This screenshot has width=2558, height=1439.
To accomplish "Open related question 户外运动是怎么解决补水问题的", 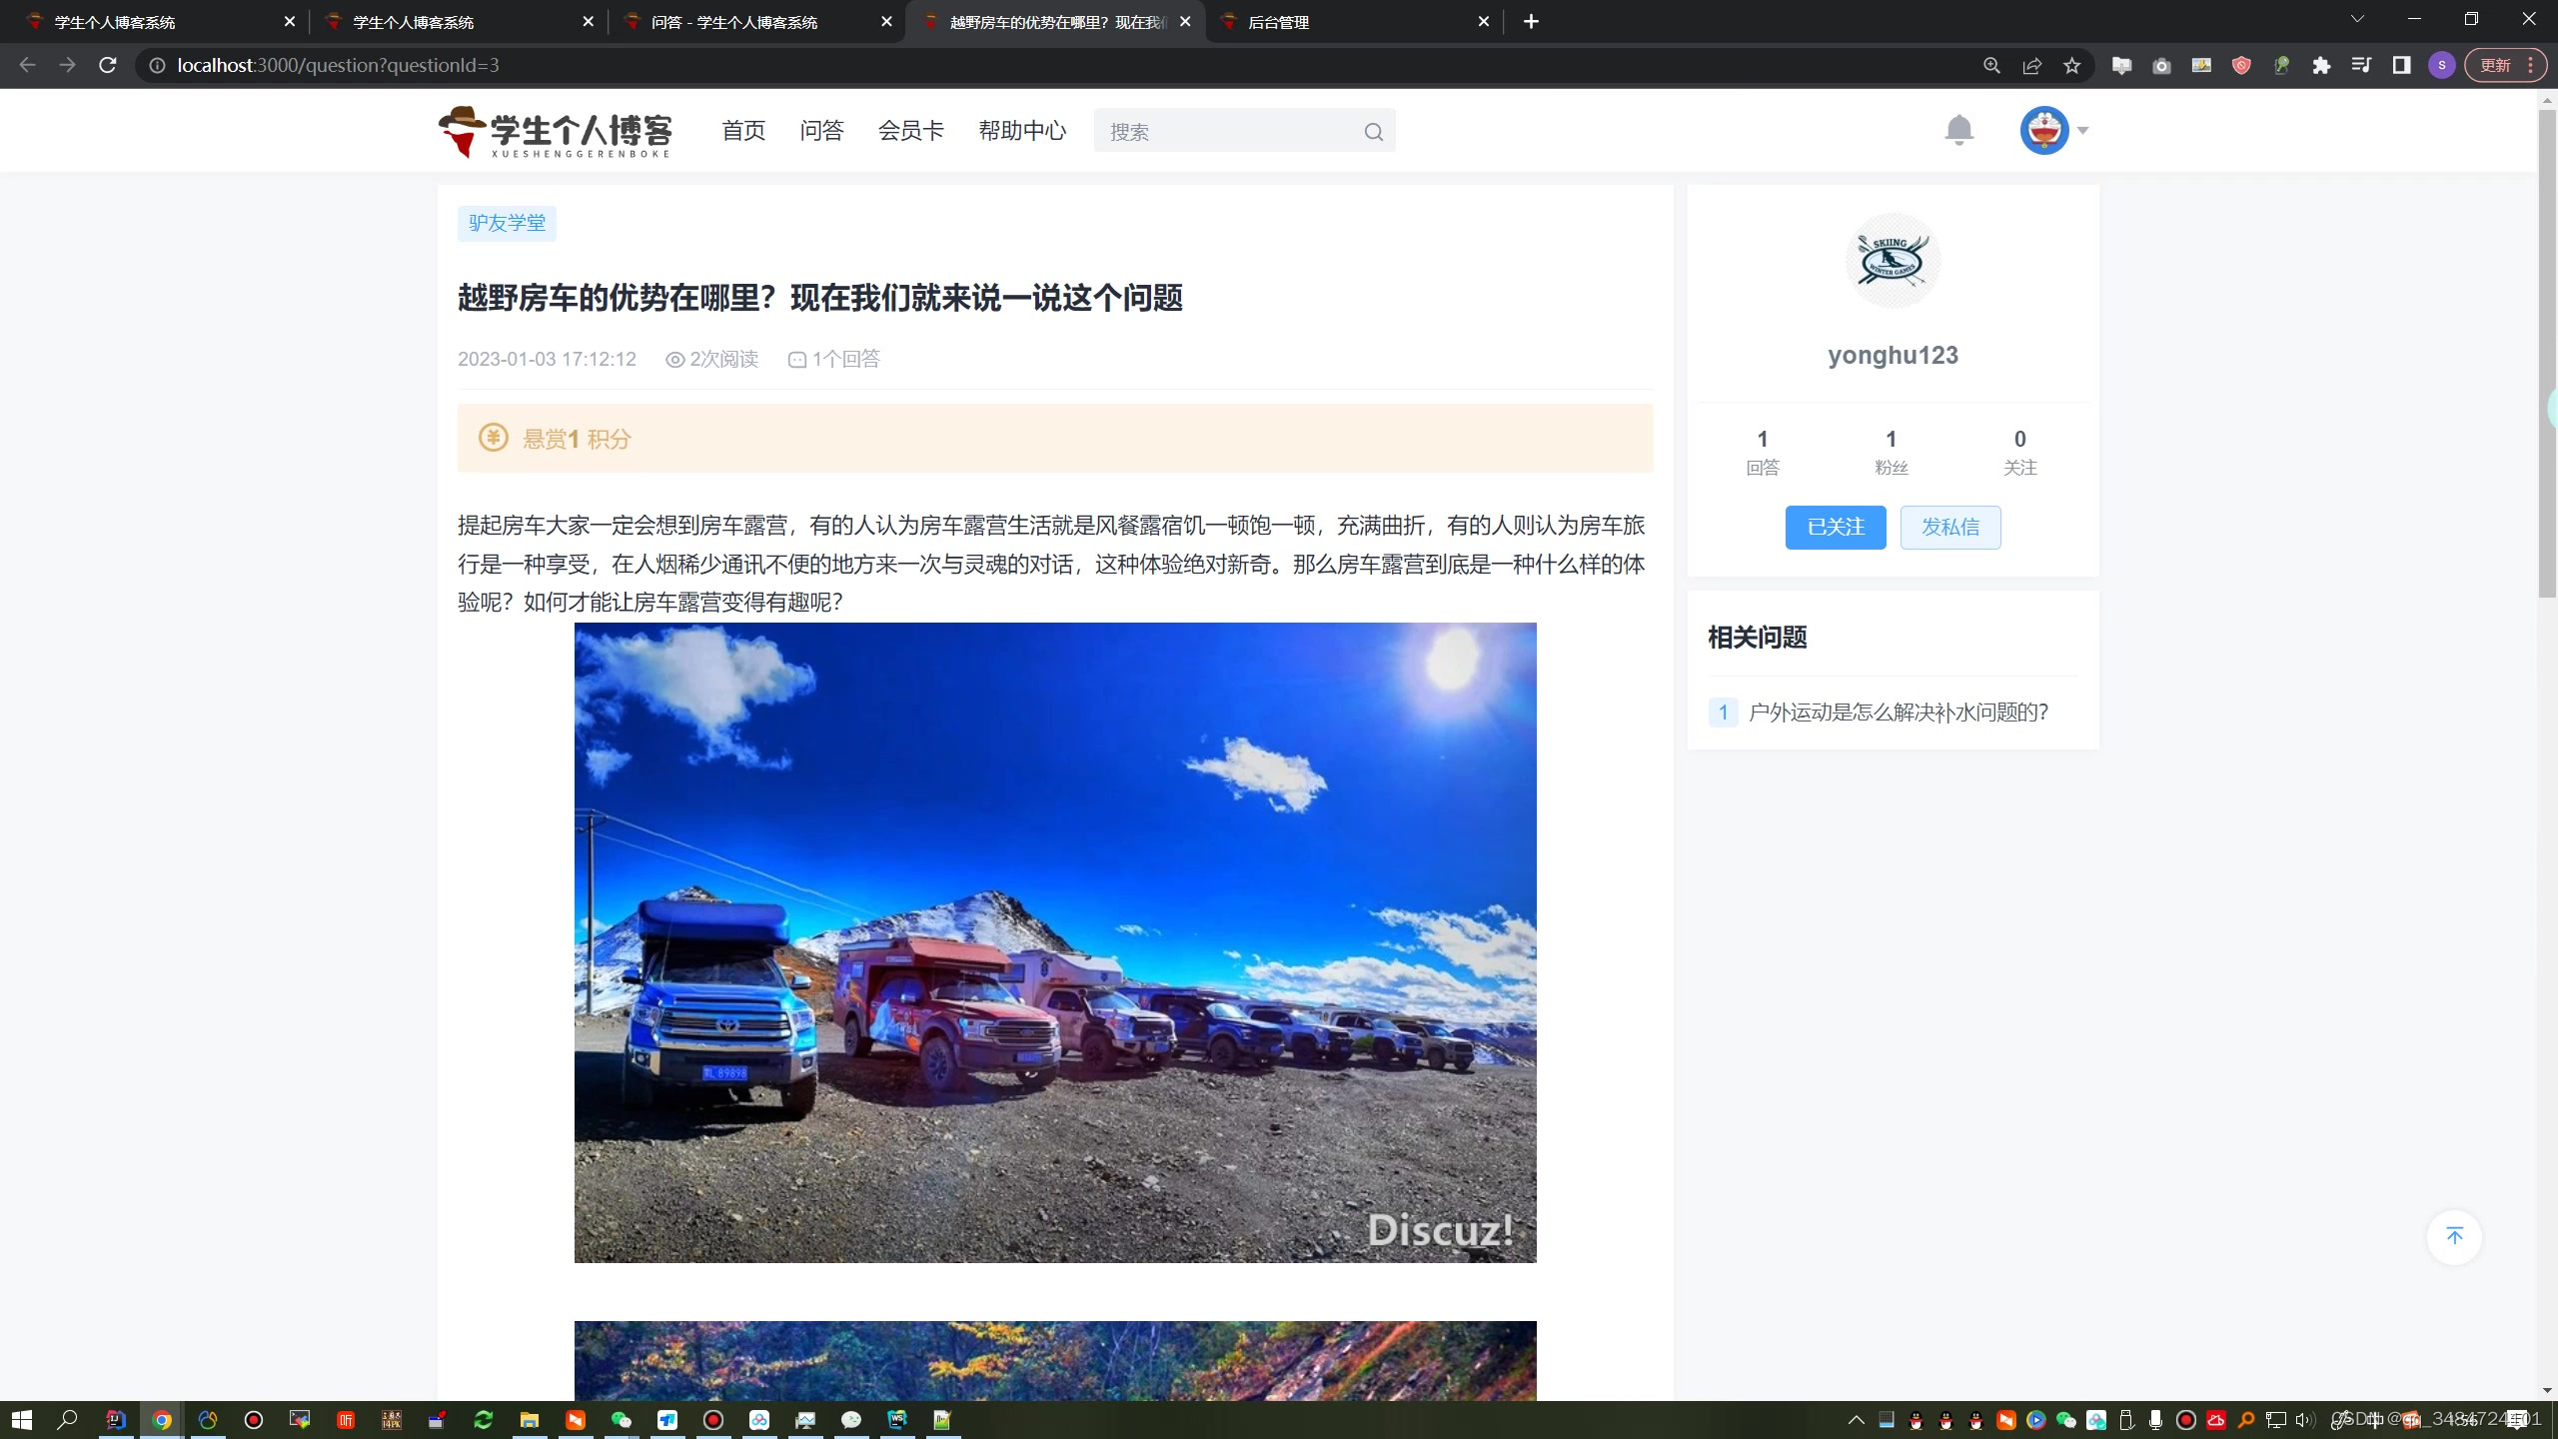I will point(1898,713).
